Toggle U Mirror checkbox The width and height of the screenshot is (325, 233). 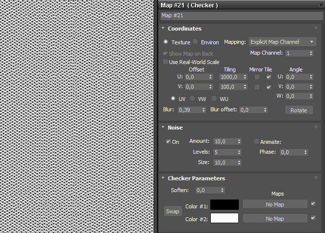click(x=257, y=77)
